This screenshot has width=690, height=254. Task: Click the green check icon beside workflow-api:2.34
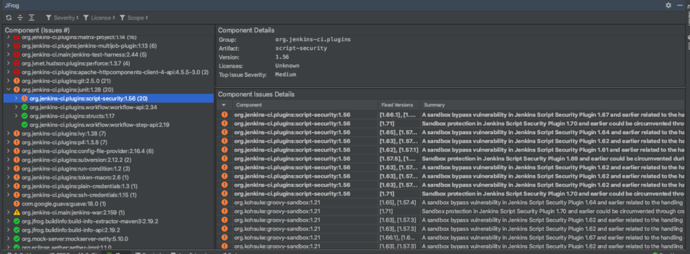25,107
